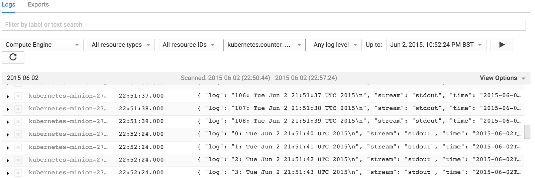Open the All resource types dropdown
The height and width of the screenshot is (178, 535).
coord(121,45)
